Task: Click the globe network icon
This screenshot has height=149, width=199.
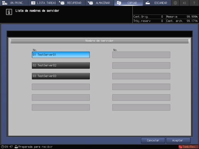Action: tap(175, 3)
